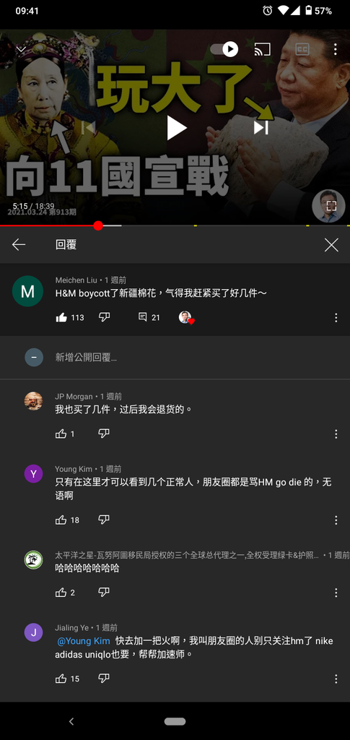This screenshot has height=740, width=350.
Task: Toggle closed captions on the video
Action: click(302, 49)
